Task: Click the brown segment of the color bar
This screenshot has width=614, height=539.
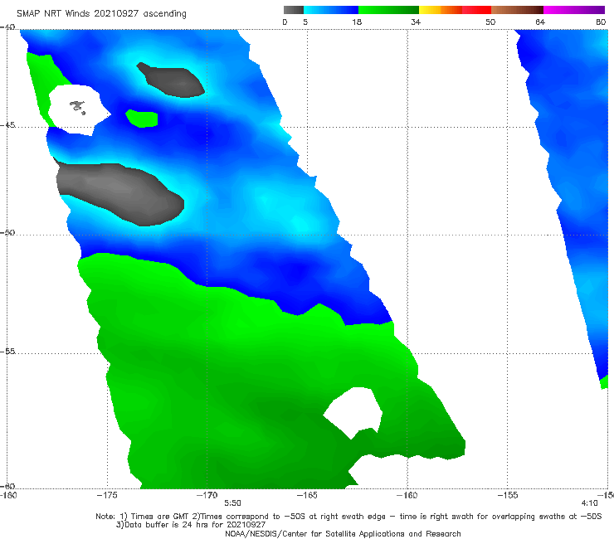Action: [517, 10]
